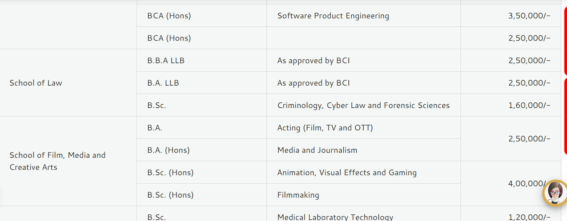This screenshot has width=567, height=221.
Task: Select the Medical Laboratory Technology cell
Action: pyautogui.click(x=335, y=217)
